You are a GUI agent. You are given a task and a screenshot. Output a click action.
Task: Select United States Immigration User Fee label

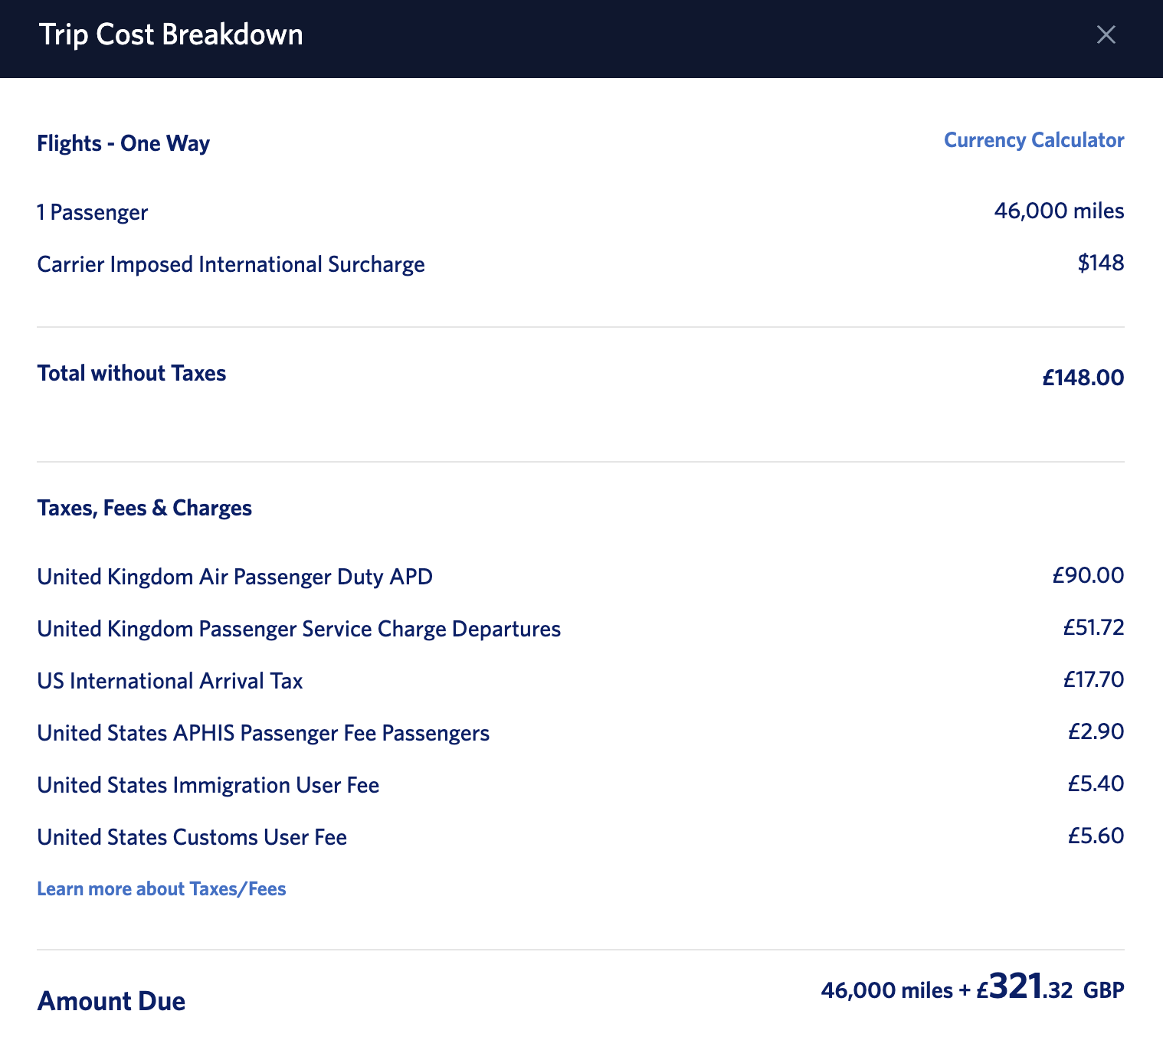pos(208,785)
